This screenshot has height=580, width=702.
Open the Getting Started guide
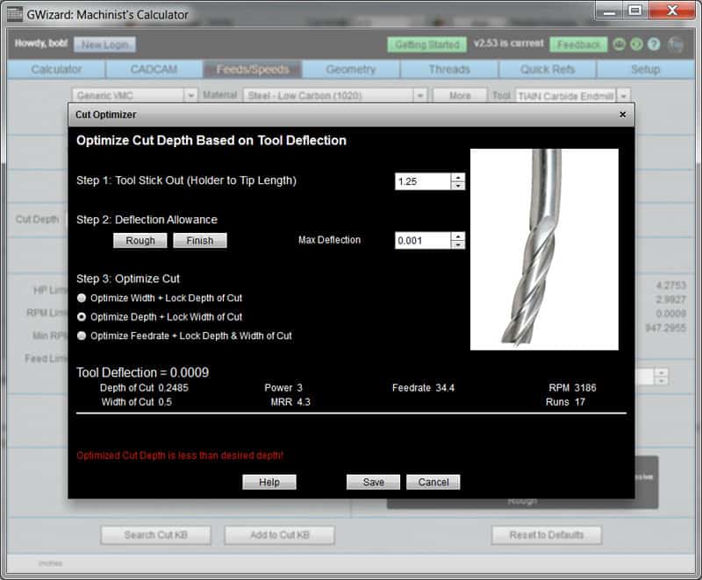(426, 44)
